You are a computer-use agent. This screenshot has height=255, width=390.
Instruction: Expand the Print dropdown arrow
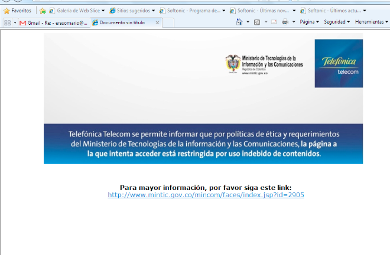(294, 22)
